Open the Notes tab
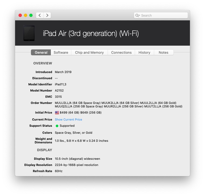The image size is (205, 196). click(164, 52)
